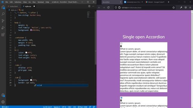Close the University Icon browser tab
The image size is (193, 108).
click(x=142, y=2)
